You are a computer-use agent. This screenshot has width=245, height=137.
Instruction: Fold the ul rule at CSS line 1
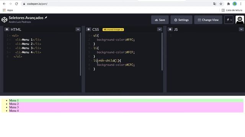click(x=91, y=35)
